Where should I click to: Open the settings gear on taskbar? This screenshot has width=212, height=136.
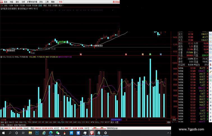(105, 133)
